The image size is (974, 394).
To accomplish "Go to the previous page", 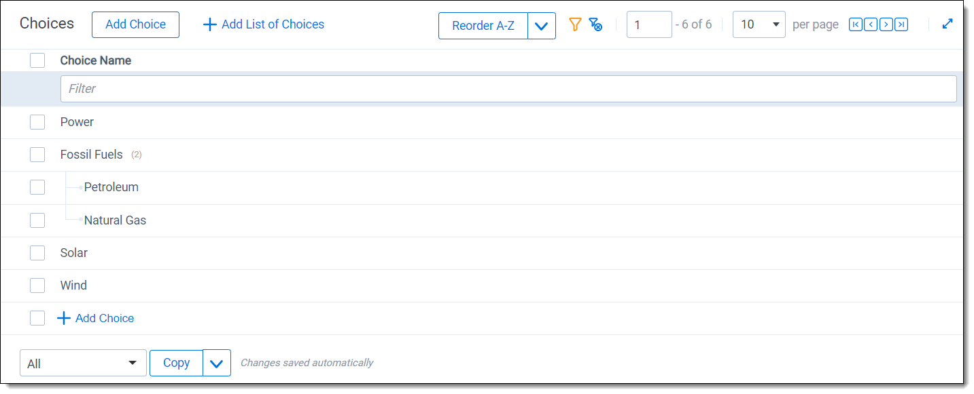I will coord(870,25).
